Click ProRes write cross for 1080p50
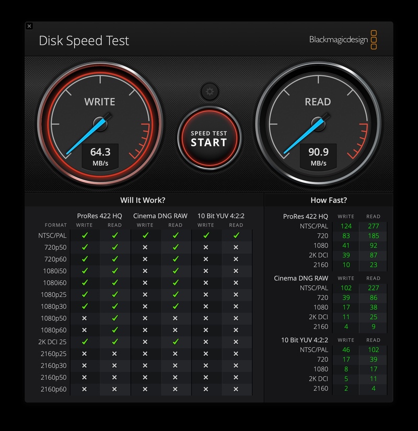The height and width of the screenshot is (431, 418). [x=85, y=318]
